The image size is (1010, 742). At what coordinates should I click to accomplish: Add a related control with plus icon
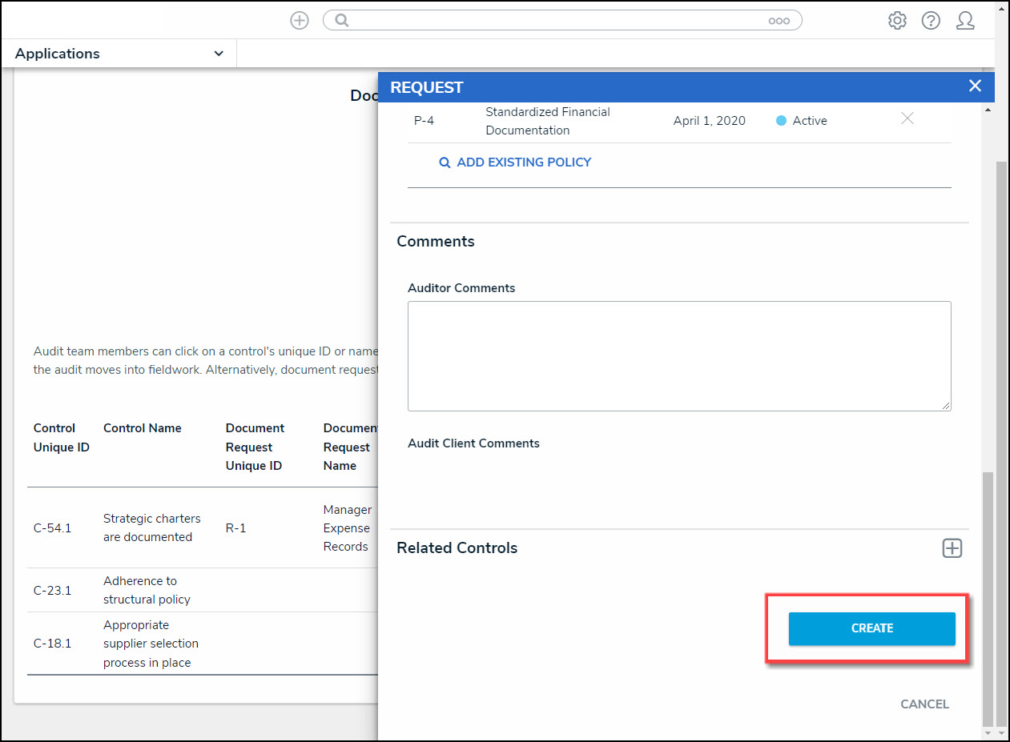pyautogui.click(x=952, y=548)
